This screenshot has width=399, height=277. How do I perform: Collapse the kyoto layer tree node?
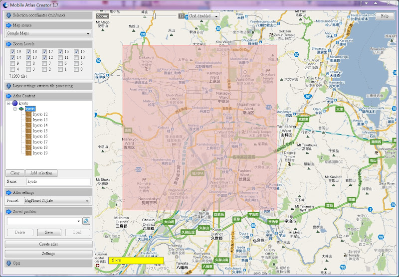(x=15, y=109)
